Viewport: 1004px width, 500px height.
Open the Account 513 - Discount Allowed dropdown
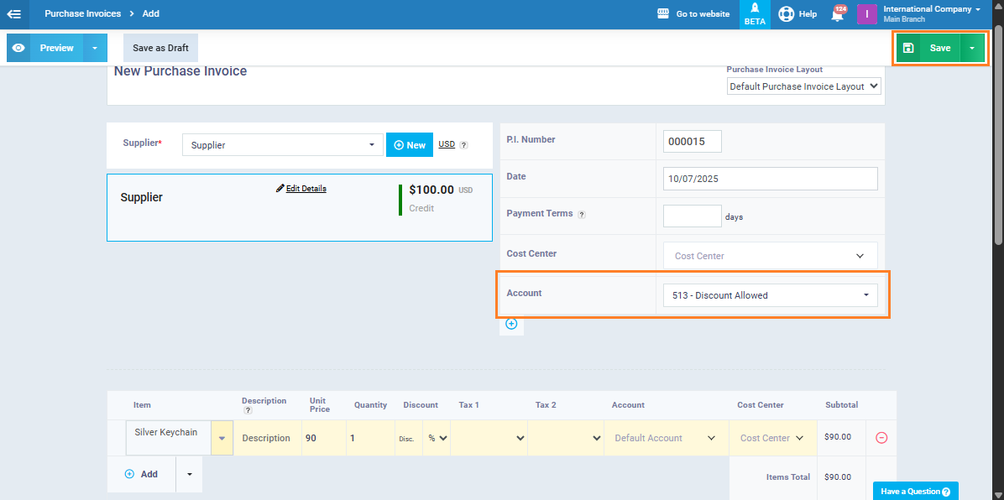click(x=770, y=295)
